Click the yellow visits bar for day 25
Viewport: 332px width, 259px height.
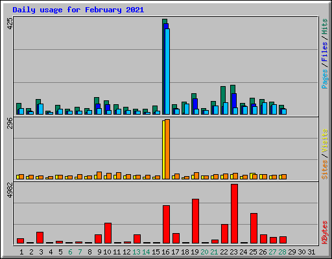tap(252, 176)
